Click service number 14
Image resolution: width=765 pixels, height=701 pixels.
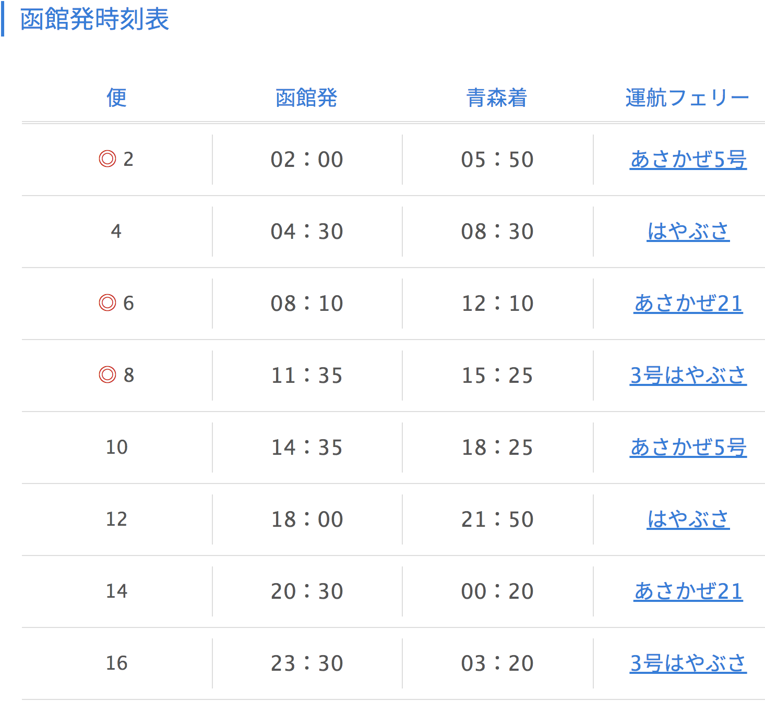click(117, 591)
